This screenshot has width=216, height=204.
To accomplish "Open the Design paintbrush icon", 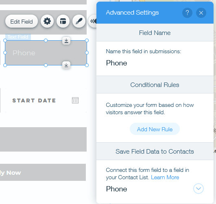I will [79, 22].
